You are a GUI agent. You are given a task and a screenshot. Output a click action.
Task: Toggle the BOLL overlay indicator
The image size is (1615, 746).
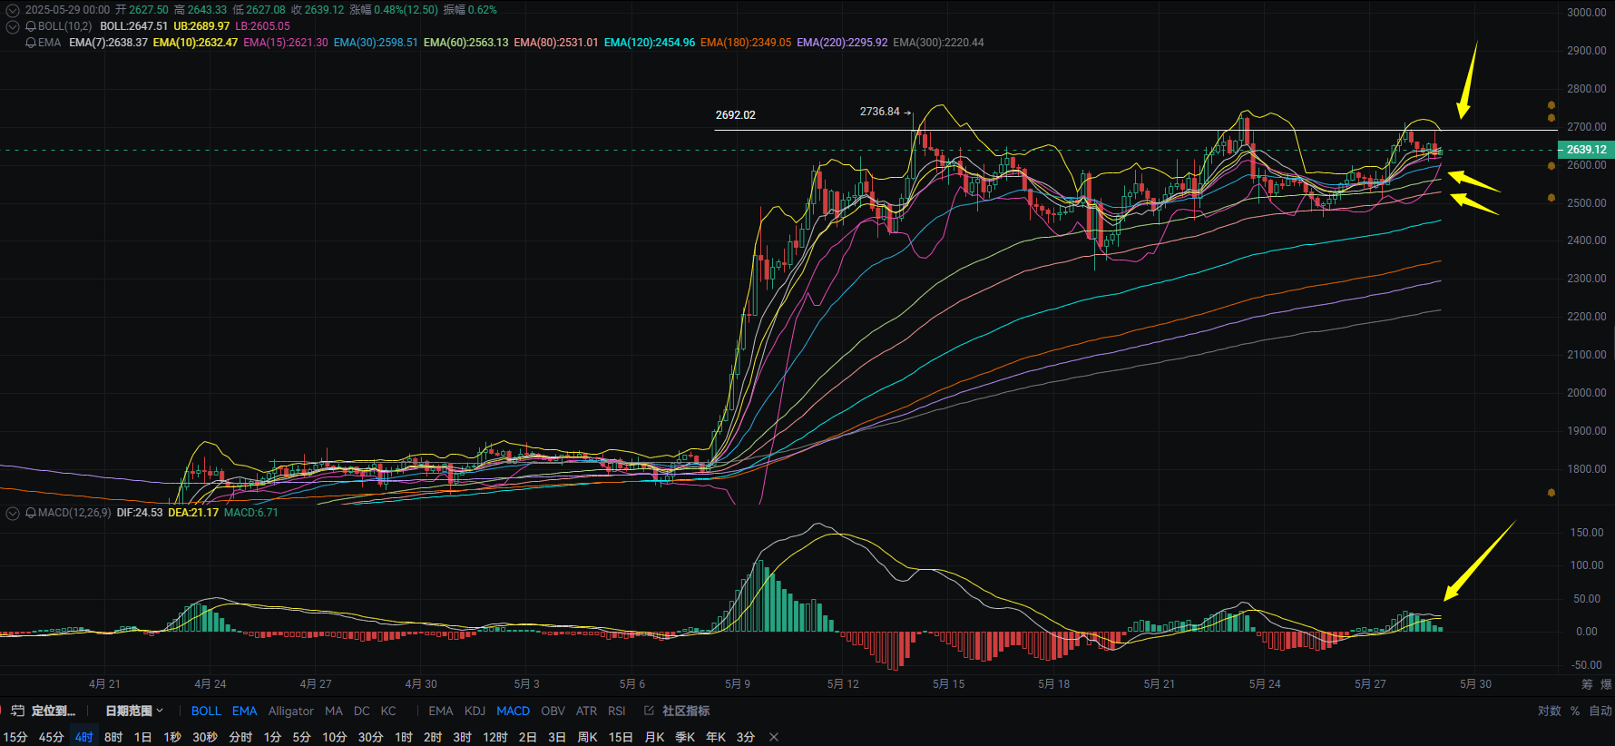206,711
